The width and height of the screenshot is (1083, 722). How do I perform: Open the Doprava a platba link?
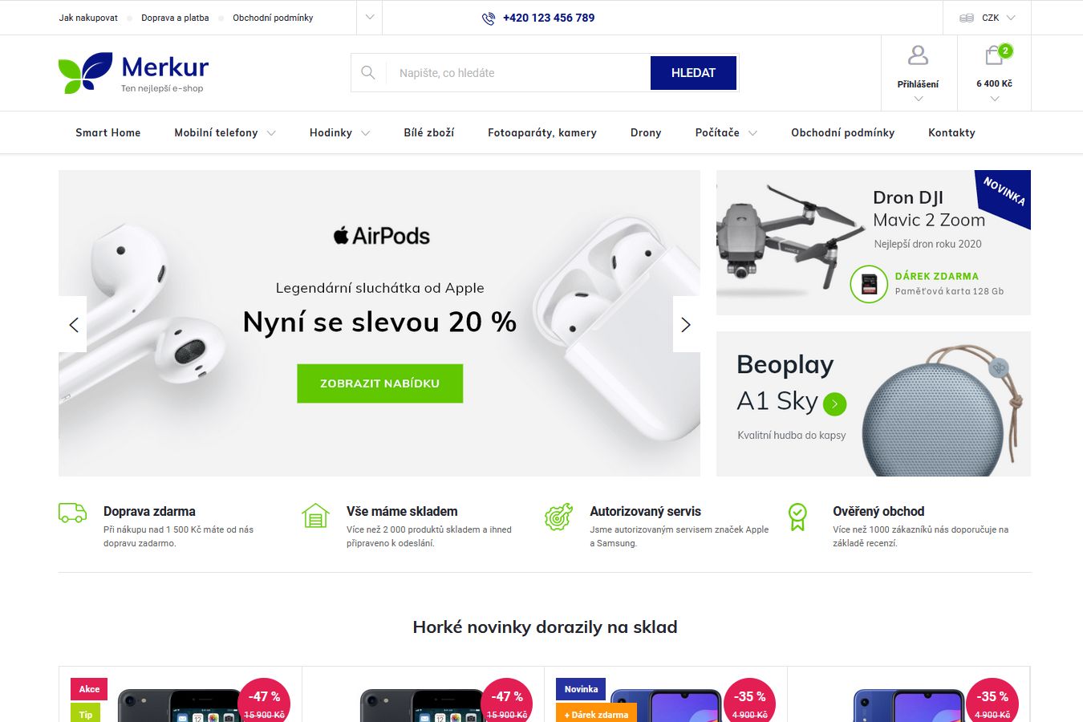click(x=175, y=18)
